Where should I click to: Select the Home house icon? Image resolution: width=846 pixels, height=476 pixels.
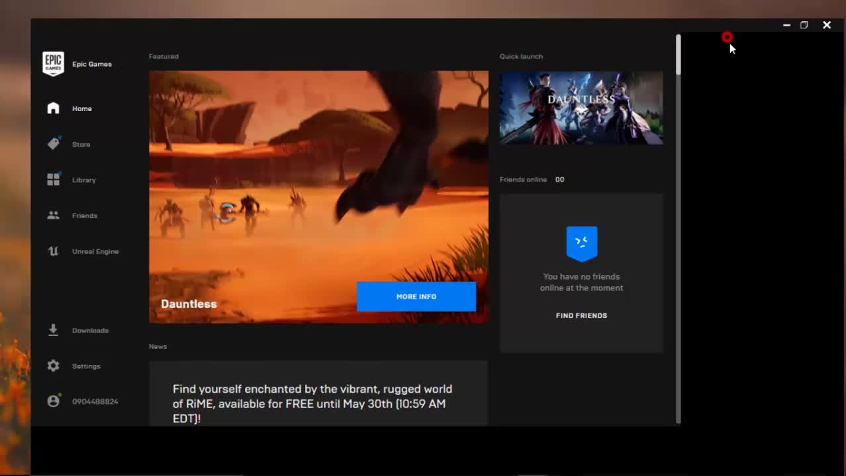[54, 108]
